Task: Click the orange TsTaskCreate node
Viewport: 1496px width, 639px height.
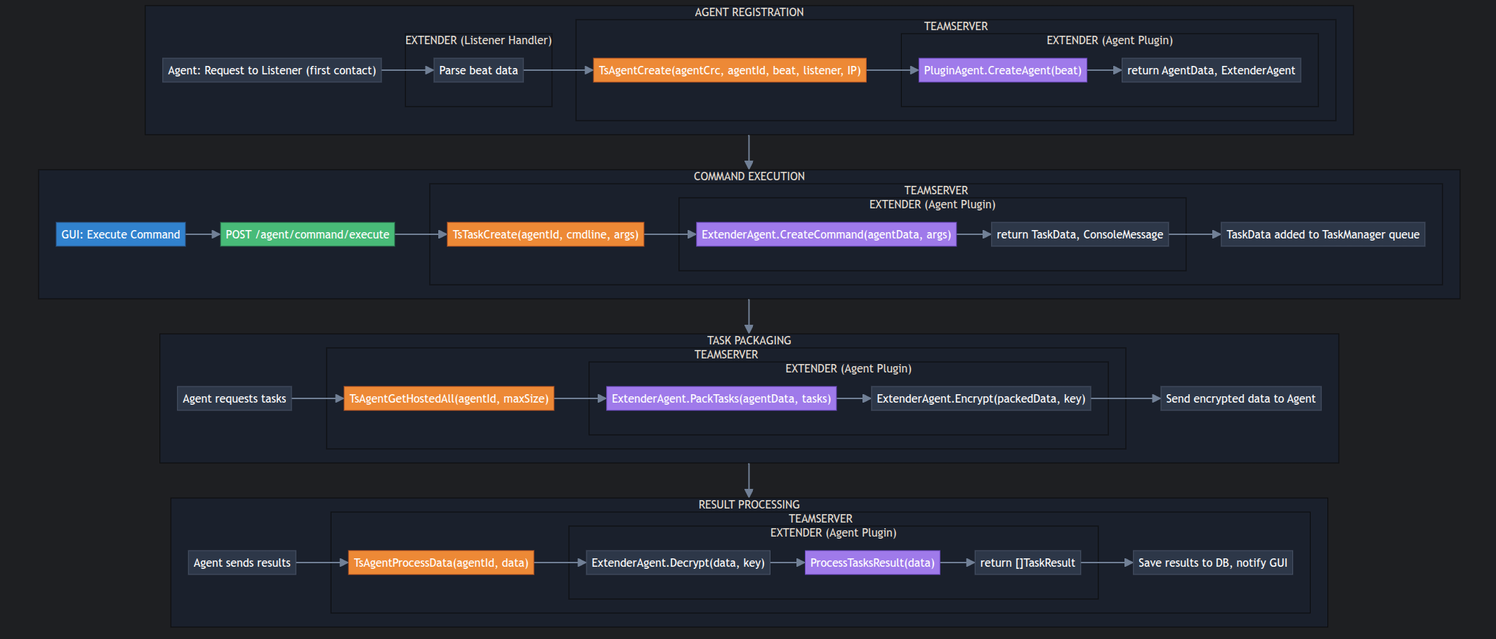Action: pos(545,234)
